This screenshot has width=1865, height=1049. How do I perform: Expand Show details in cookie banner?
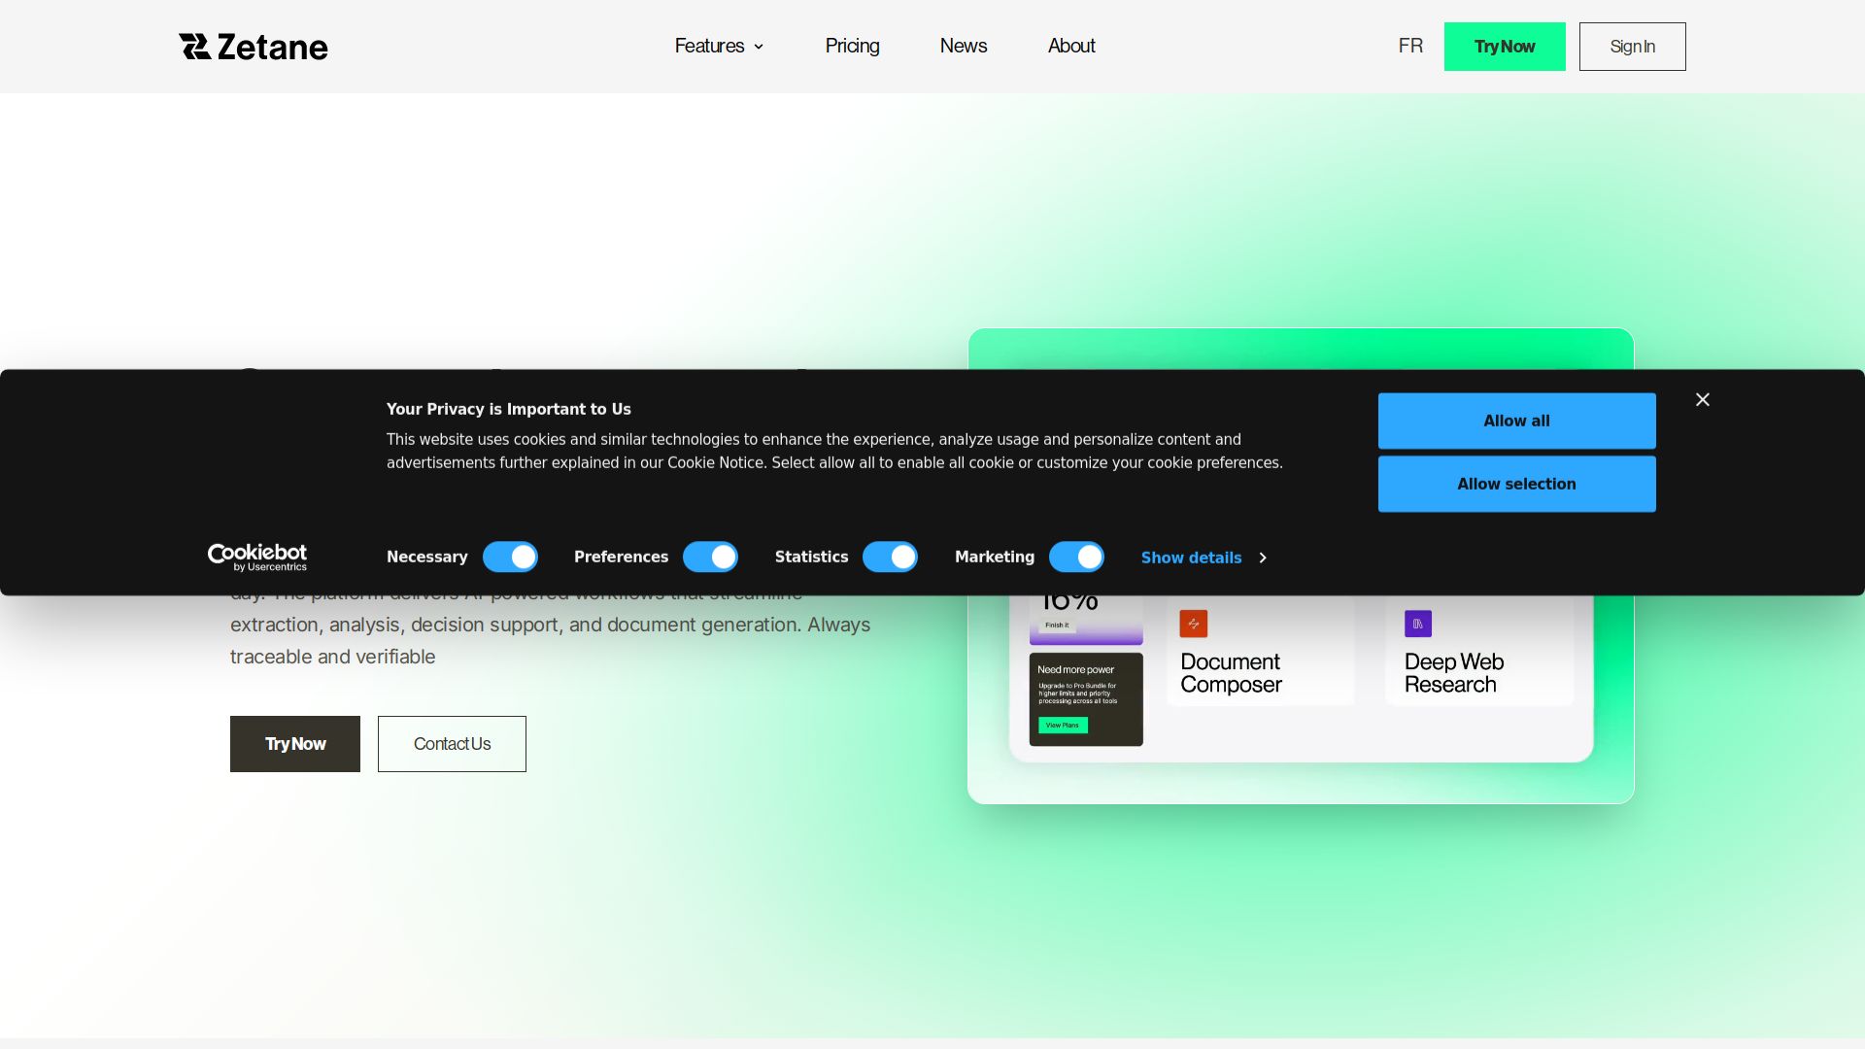[1204, 558]
